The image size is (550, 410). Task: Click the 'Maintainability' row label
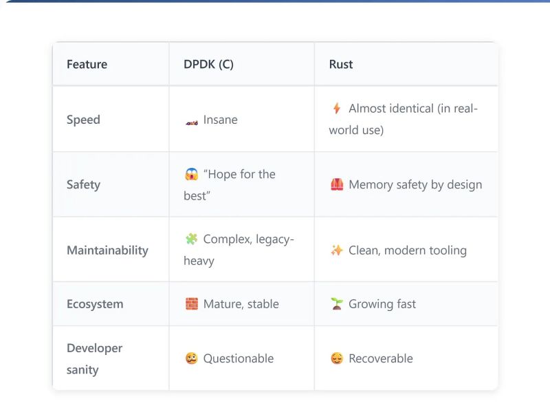tap(108, 250)
